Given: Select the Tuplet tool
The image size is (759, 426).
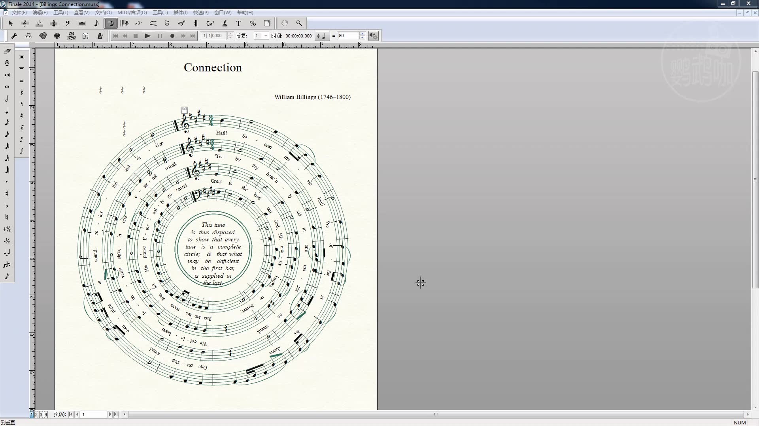Looking at the screenshot, I should (x=139, y=23).
